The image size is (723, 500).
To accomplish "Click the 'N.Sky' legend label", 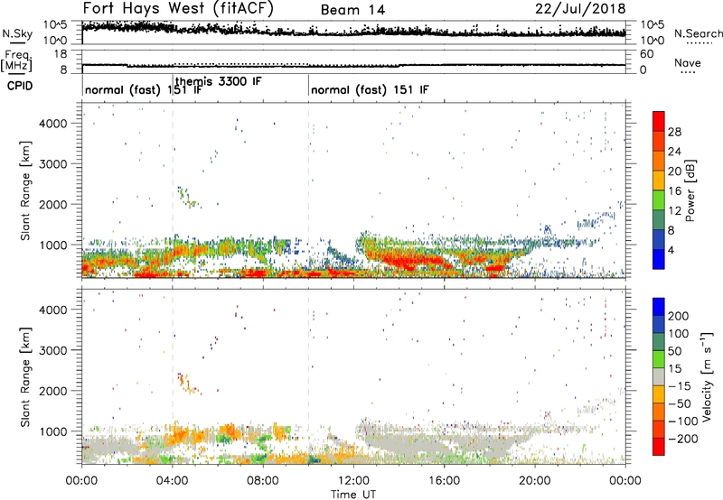I will point(17,33).
